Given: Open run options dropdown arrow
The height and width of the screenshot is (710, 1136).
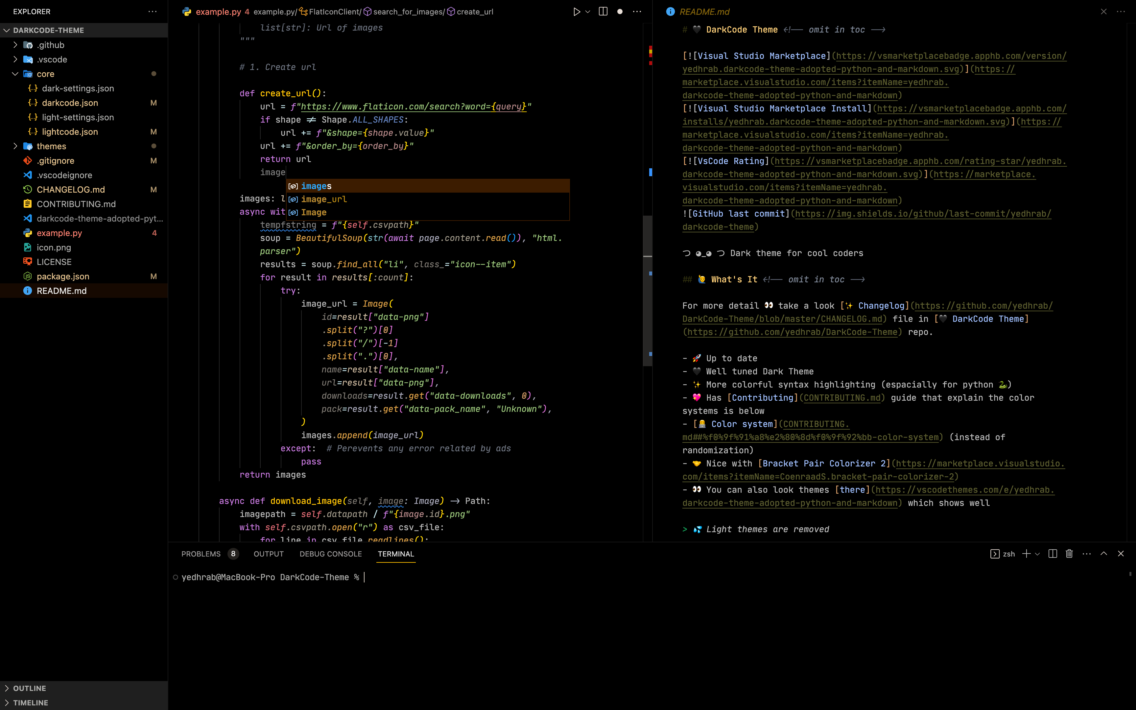Looking at the screenshot, I should click(588, 12).
